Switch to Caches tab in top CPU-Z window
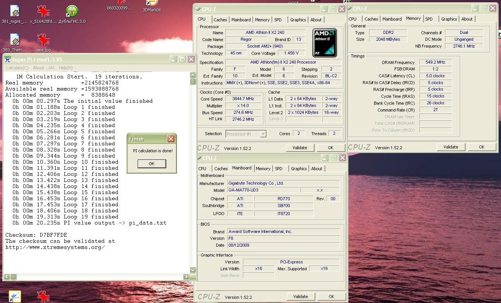This screenshot has width=501, height=303. 220,20
